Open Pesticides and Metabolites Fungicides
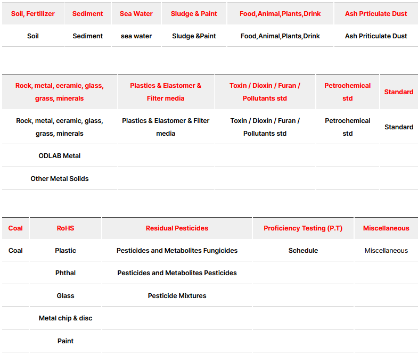 pos(177,251)
